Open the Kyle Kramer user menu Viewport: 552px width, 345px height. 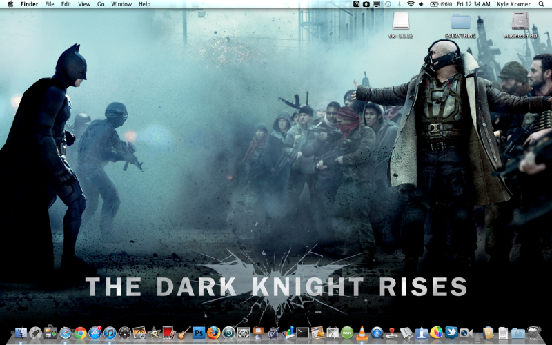pyautogui.click(x=513, y=4)
